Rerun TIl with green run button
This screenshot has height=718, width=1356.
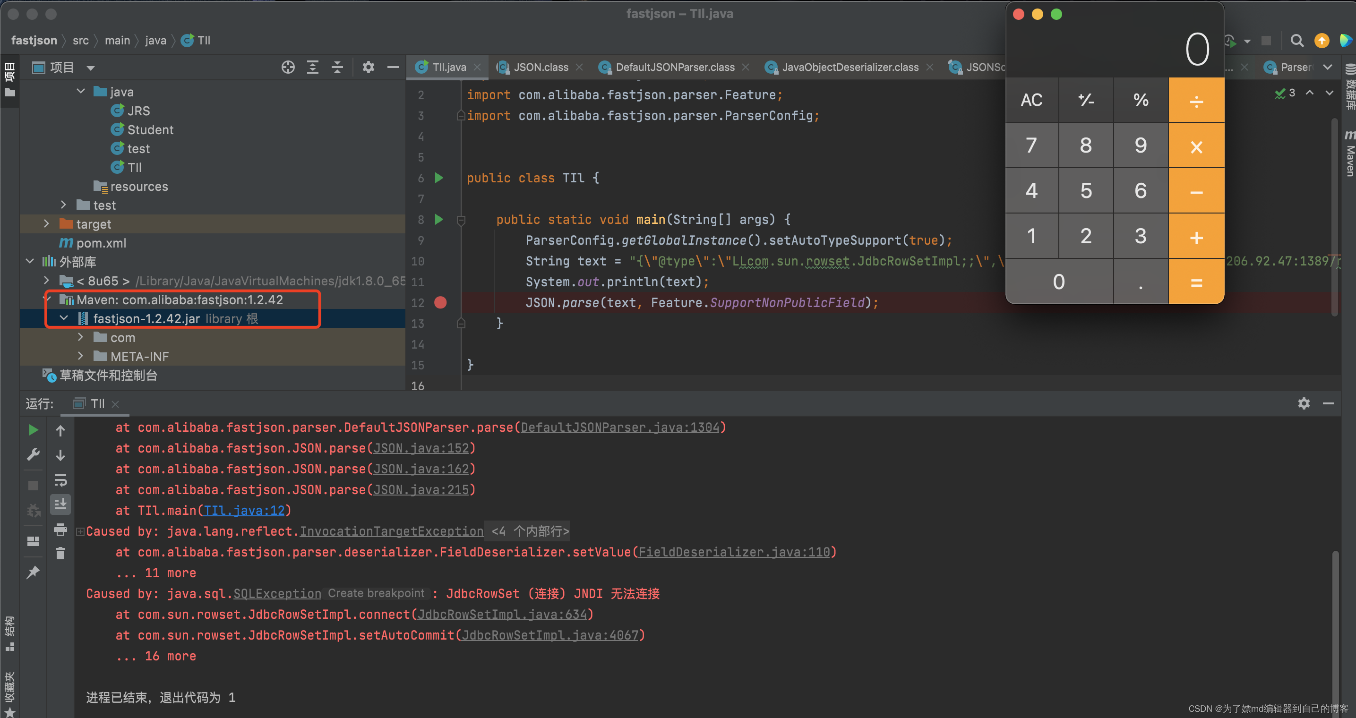point(33,430)
